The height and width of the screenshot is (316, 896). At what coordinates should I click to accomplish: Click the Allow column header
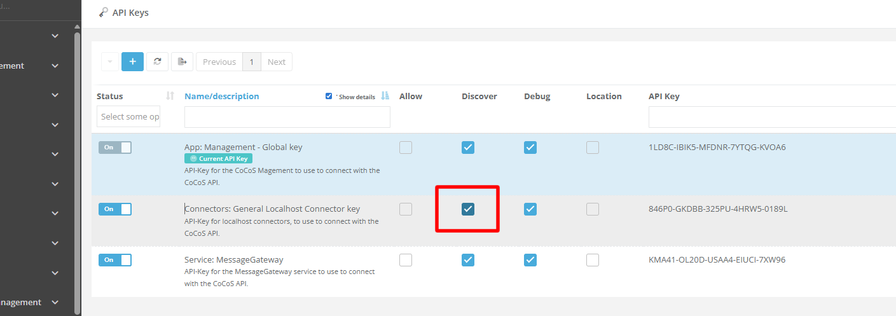pyautogui.click(x=411, y=96)
